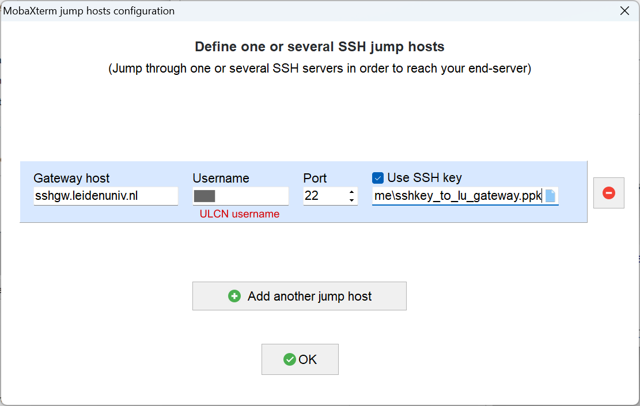640x406 pixels.
Task: Click Add another jump host button
Action: [299, 296]
